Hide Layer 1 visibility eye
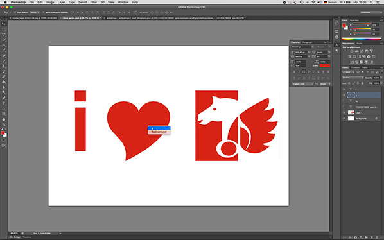This screenshot has width=384, height=240. pyautogui.click(x=344, y=112)
